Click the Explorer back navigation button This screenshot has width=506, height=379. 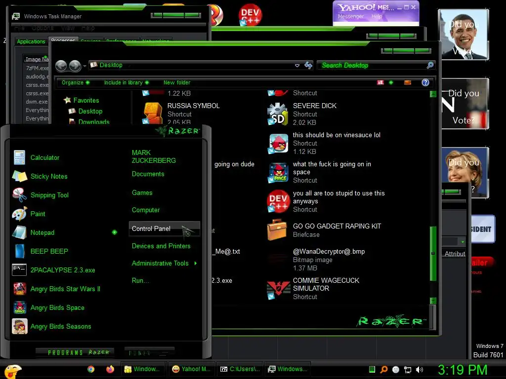(x=61, y=66)
